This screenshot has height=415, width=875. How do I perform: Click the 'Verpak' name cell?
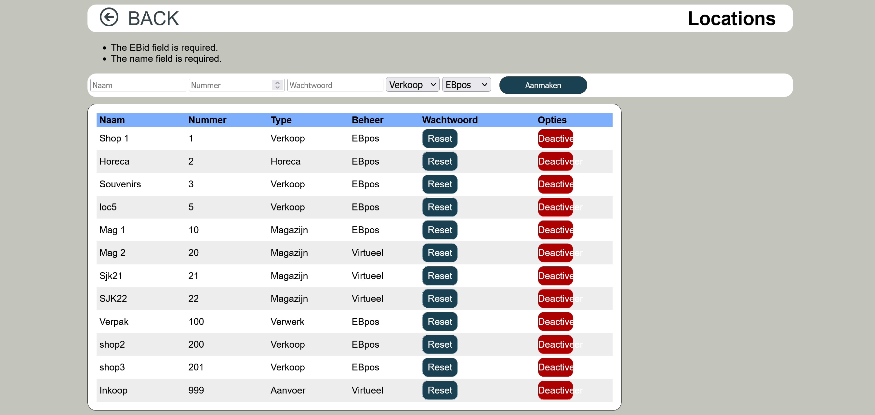click(114, 322)
